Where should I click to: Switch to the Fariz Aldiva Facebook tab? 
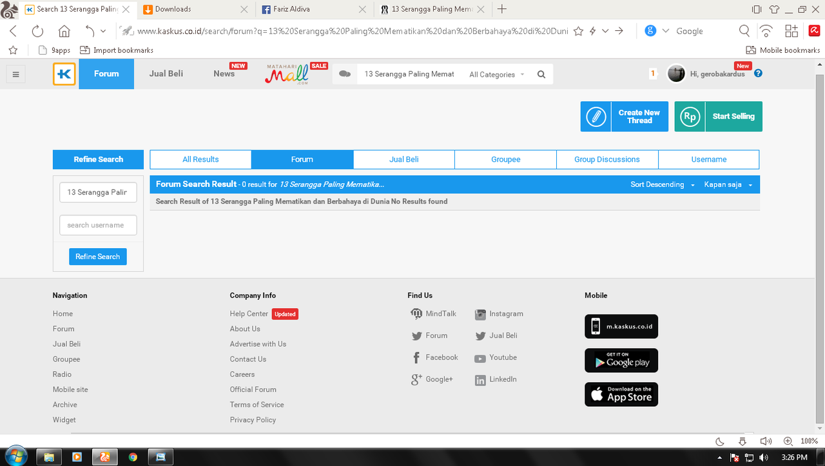pyautogui.click(x=313, y=9)
